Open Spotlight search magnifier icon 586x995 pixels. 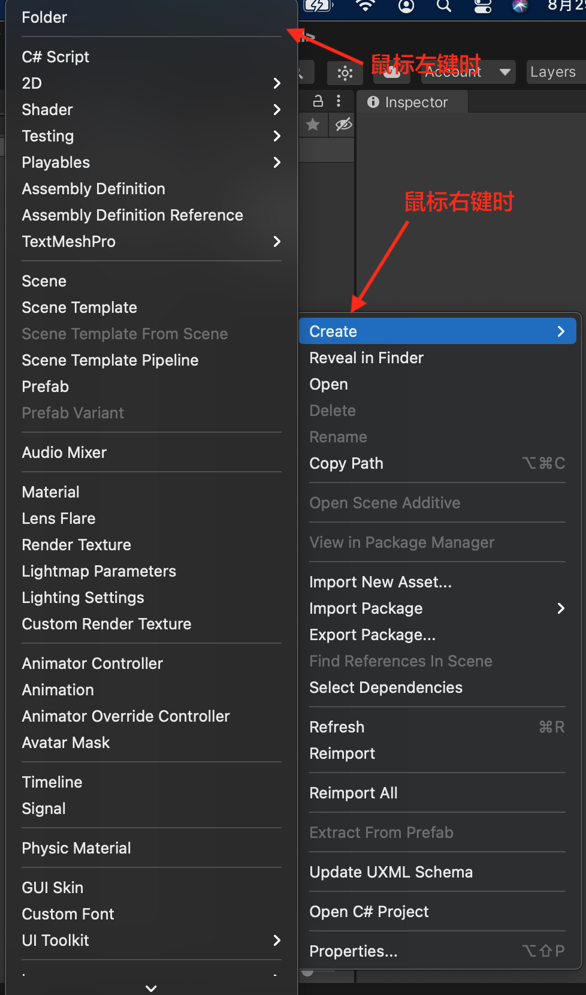point(444,6)
